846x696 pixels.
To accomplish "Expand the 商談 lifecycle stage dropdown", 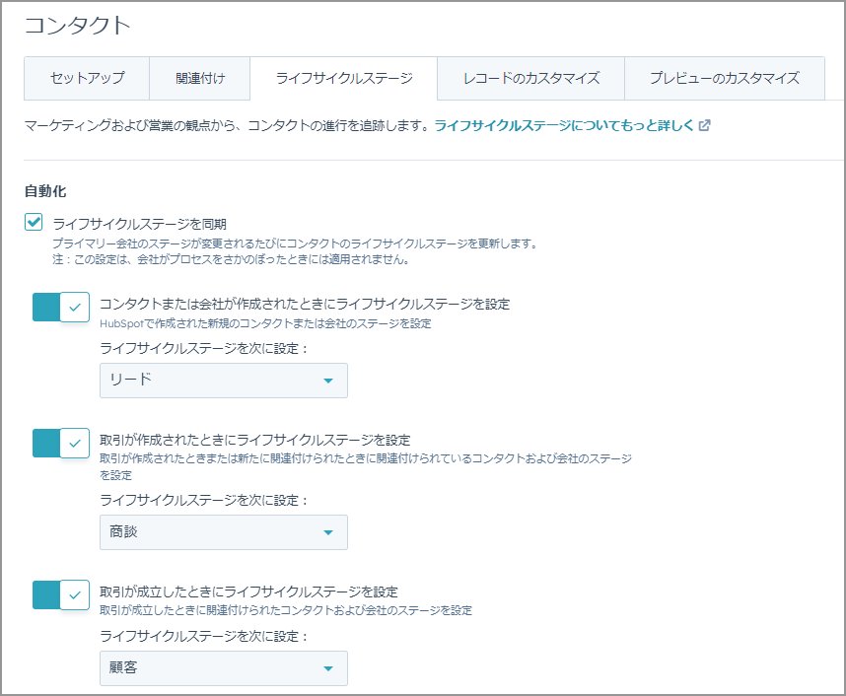I will [x=224, y=532].
